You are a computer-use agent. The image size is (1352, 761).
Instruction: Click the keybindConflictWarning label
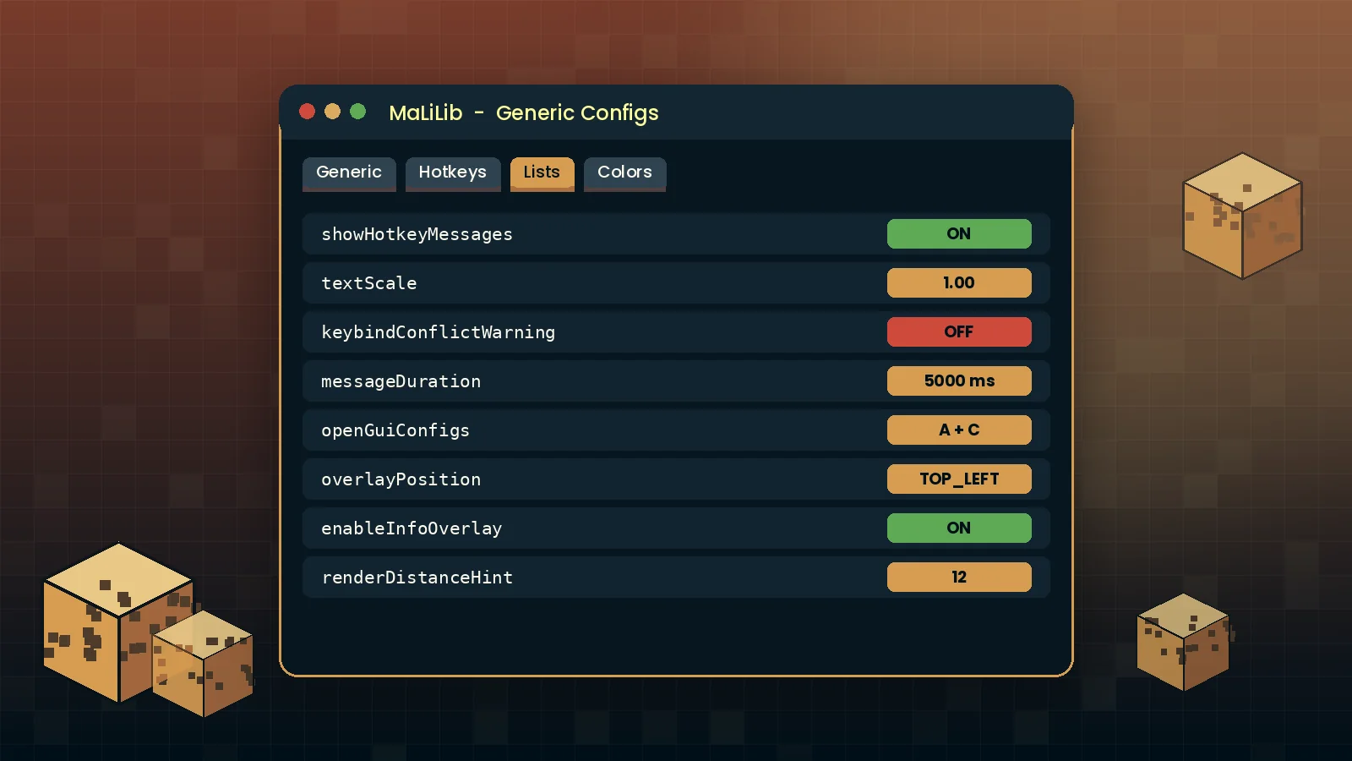point(439,332)
